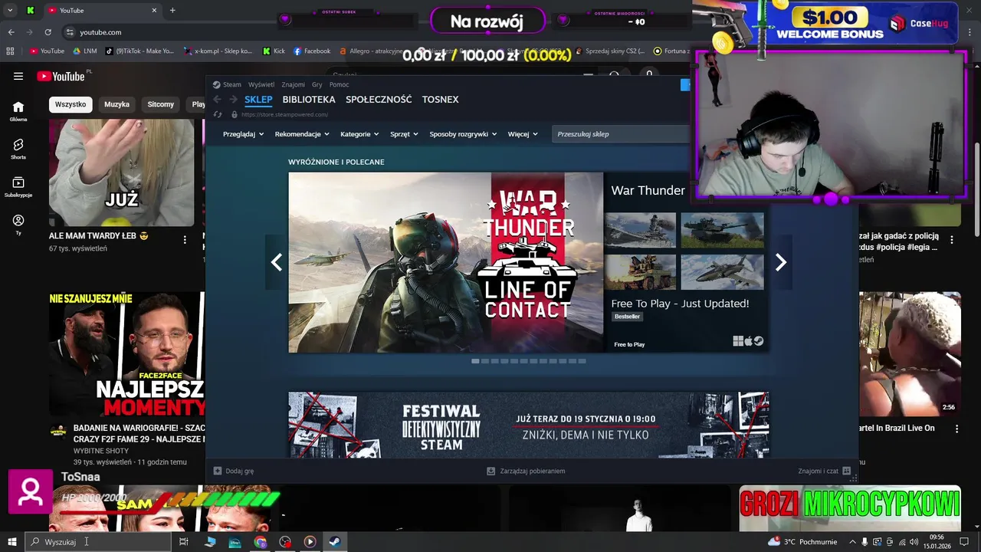
Task: Open the WYBITNE SHOTY channel link
Action: tap(100, 451)
